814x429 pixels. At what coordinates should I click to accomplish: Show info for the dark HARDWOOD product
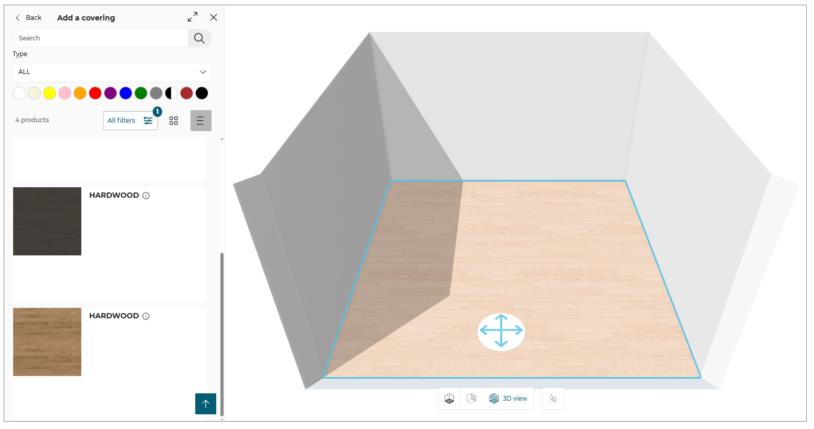coord(146,196)
